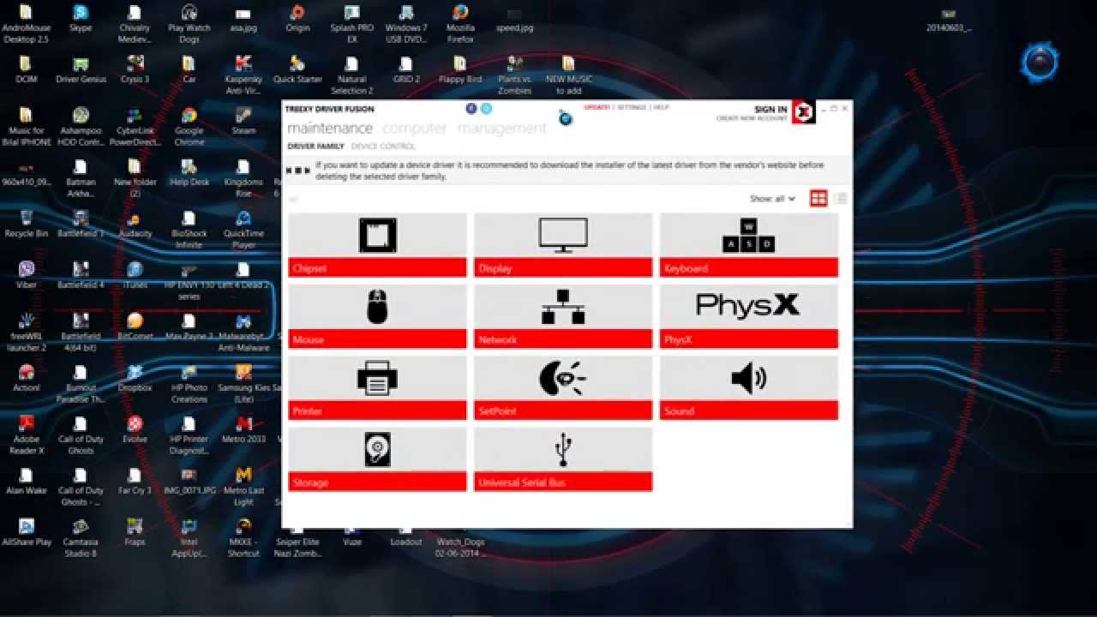Select BitComet desktop icon
This screenshot has width=1097, height=617.
pyautogui.click(x=135, y=326)
